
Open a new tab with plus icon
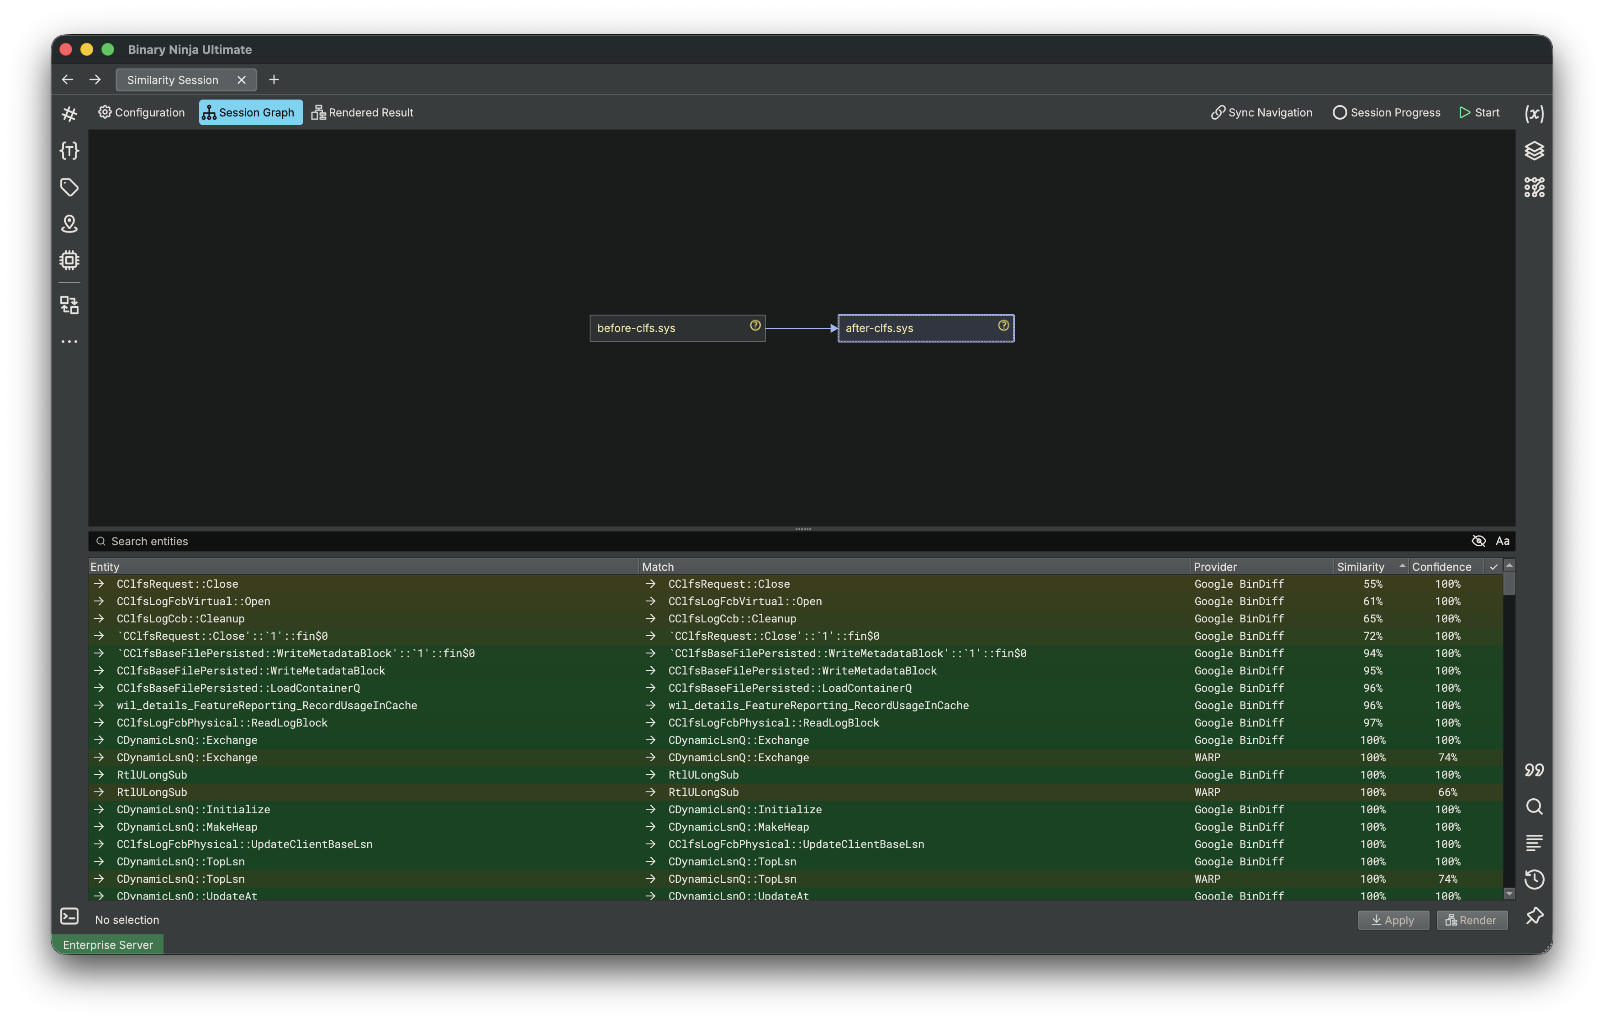pos(274,80)
